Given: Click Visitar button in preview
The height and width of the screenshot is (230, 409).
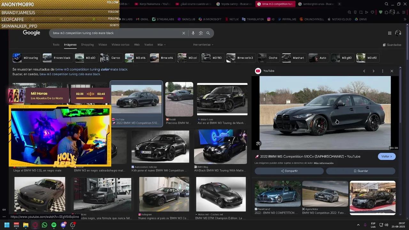Looking at the screenshot, I should 387,157.
